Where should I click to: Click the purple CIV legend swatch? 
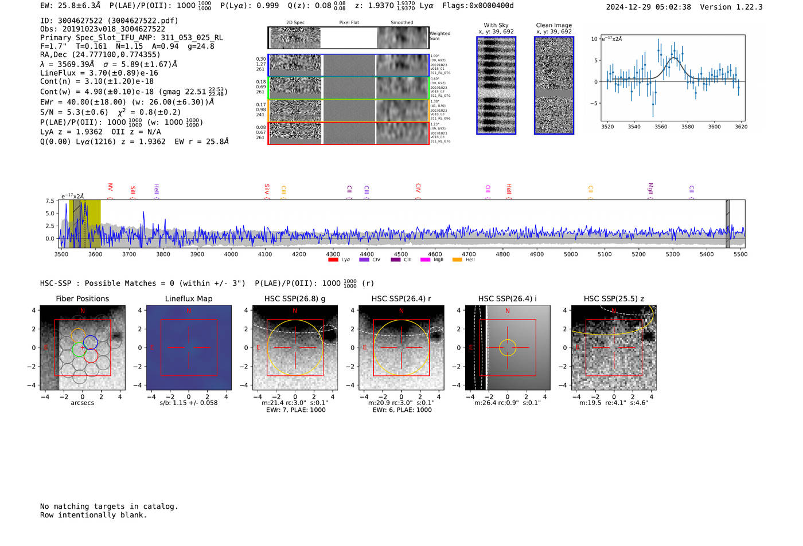364,260
